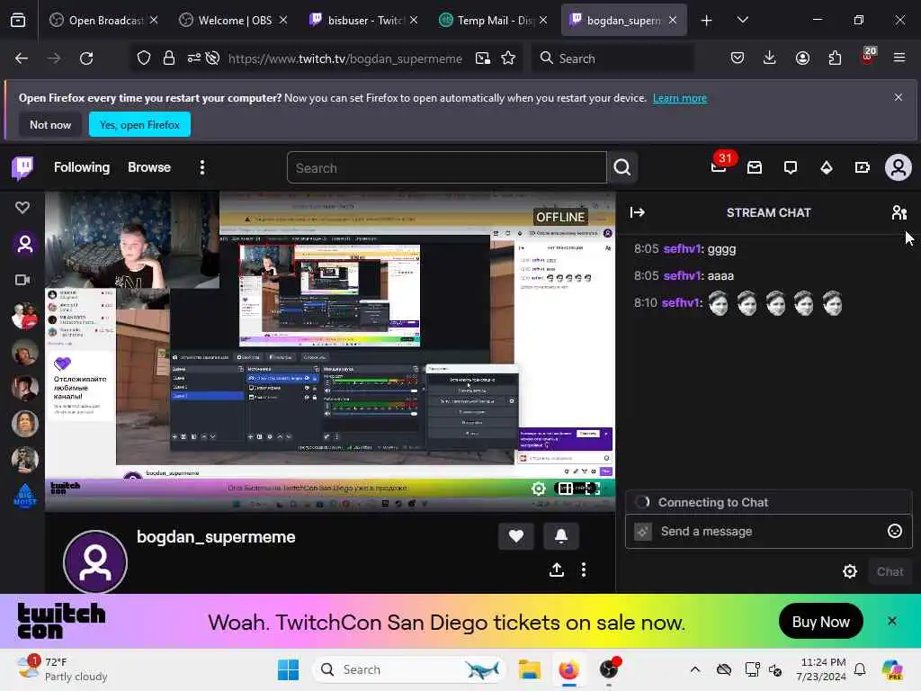
Task: Click the bogdan_supermeme channel name
Action: click(x=216, y=537)
